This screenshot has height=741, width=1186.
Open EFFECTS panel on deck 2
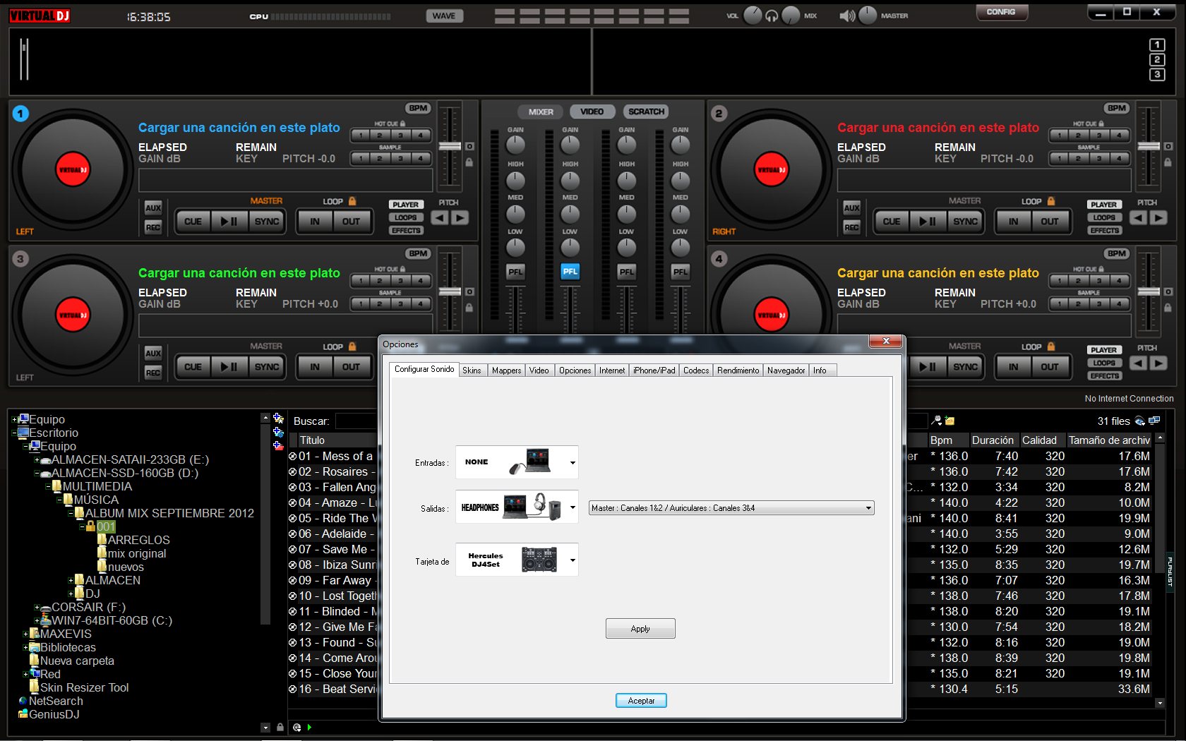(1104, 230)
